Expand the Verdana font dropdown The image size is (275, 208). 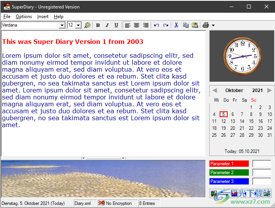point(62,25)
